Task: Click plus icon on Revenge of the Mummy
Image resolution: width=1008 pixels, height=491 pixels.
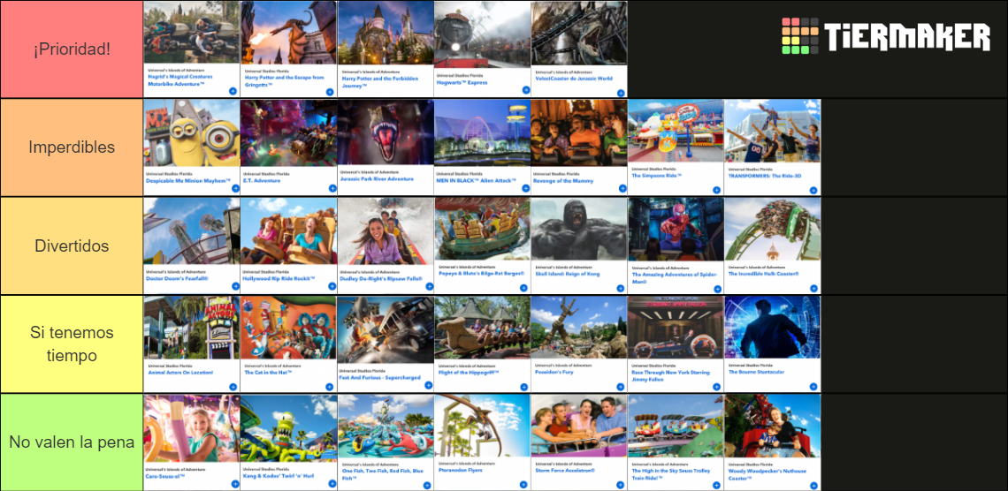Action: coord(622,188)
